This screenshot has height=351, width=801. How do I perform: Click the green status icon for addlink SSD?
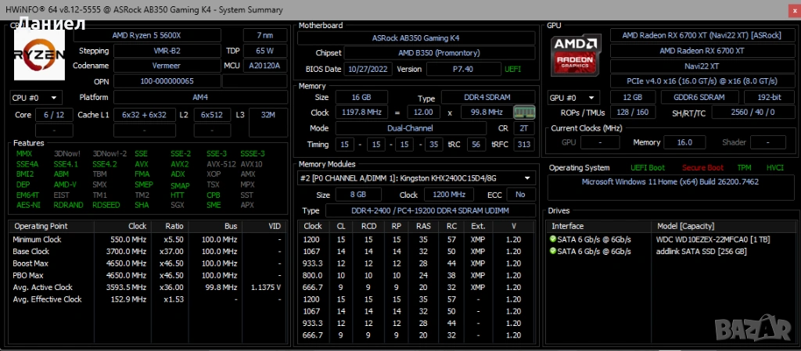[553, 251]
